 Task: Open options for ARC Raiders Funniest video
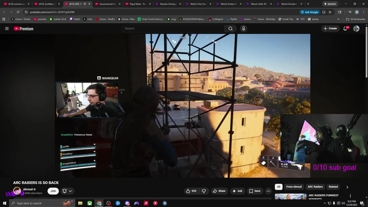point(350,196)
